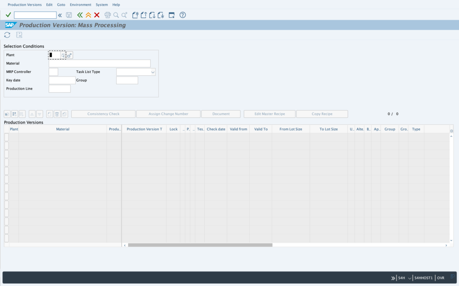The image size is (459, 286).
Task: Open Plant field search help icon
Action: pos(63,55)
